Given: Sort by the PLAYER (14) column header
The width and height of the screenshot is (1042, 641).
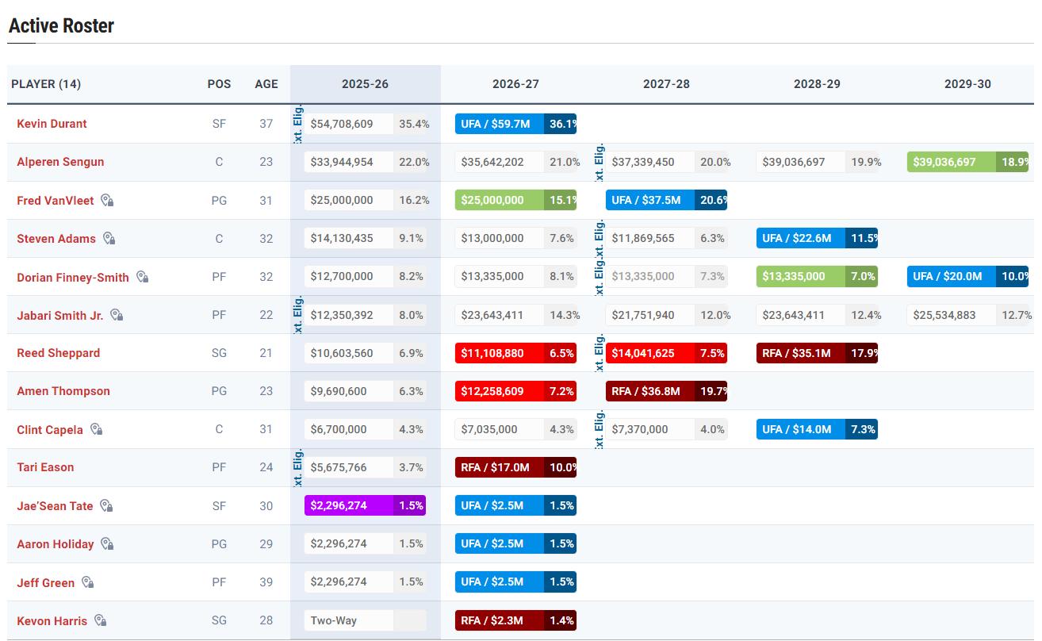Looking at the screenshot, I should tap(46, 84).
